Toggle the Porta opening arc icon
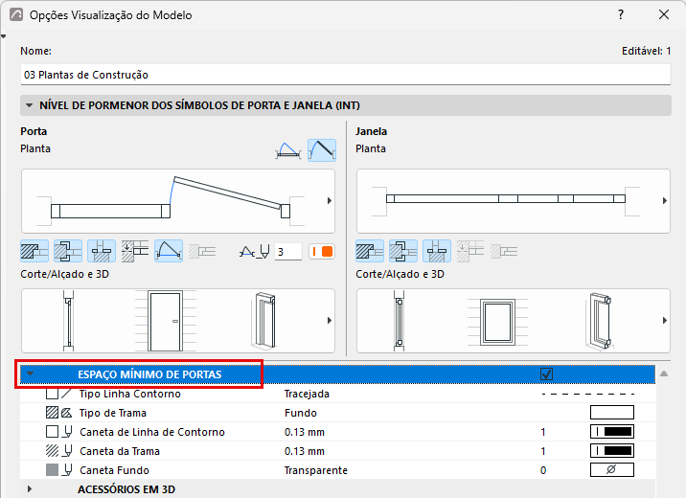Viewport: 686px width, 498px height. point(169,251)
